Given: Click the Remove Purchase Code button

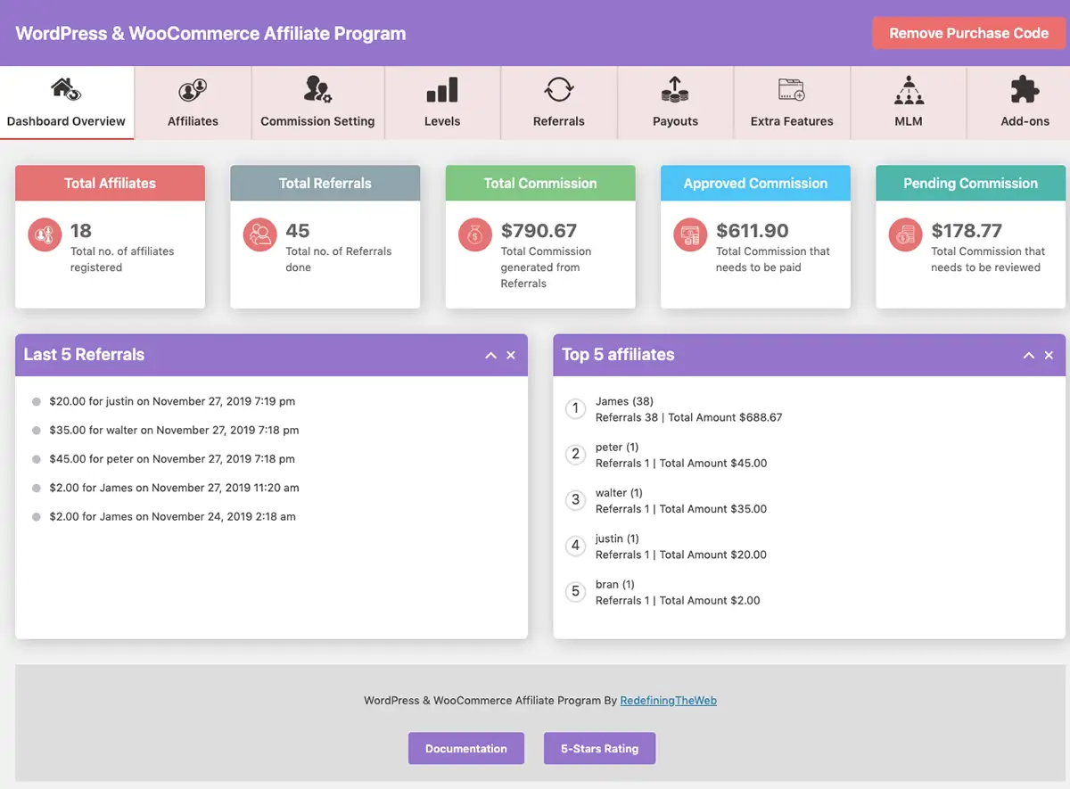Looking at the screenshot, I should point(969,33).
